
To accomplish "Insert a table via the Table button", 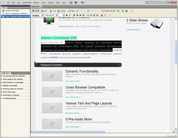I will (72, 11).
